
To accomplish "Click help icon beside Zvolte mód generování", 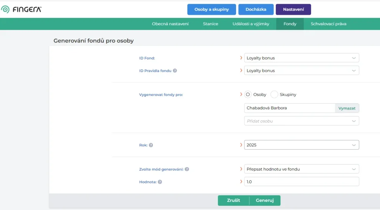I will (187, 169).
